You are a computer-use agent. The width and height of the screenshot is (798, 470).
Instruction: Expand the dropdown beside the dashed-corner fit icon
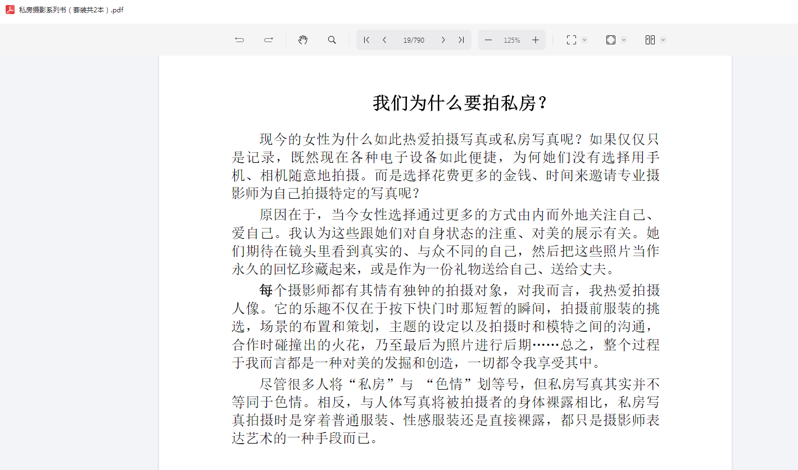coord(584,40)
